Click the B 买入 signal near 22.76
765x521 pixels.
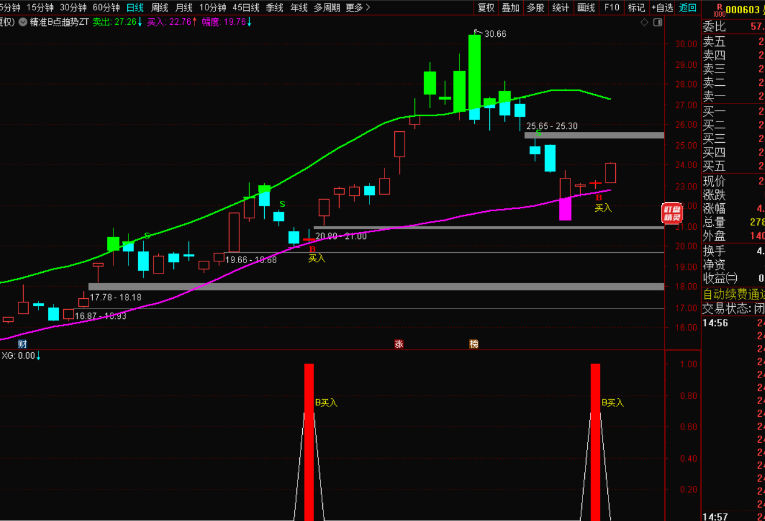[x=600, y=203]
